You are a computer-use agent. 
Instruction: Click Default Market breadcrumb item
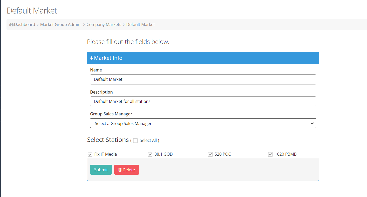click(140, 24)
